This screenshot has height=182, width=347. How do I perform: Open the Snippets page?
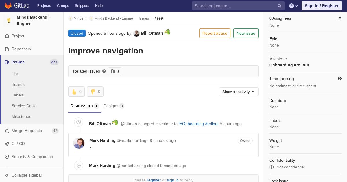(x=82, y=6)
